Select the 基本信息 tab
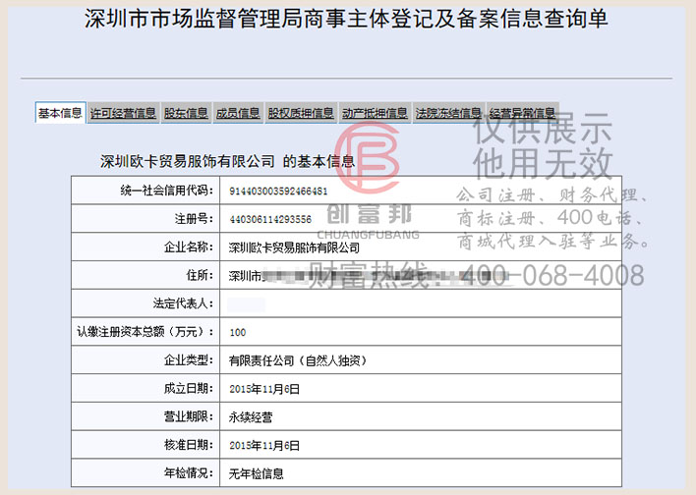This screenshot has height=495, width=696. point(60,113)
